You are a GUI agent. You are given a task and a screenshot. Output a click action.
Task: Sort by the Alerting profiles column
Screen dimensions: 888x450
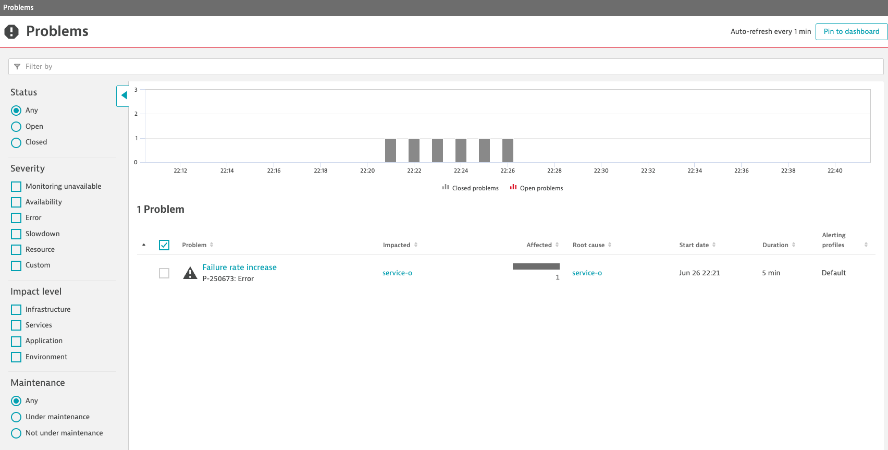tap(866, 245)
